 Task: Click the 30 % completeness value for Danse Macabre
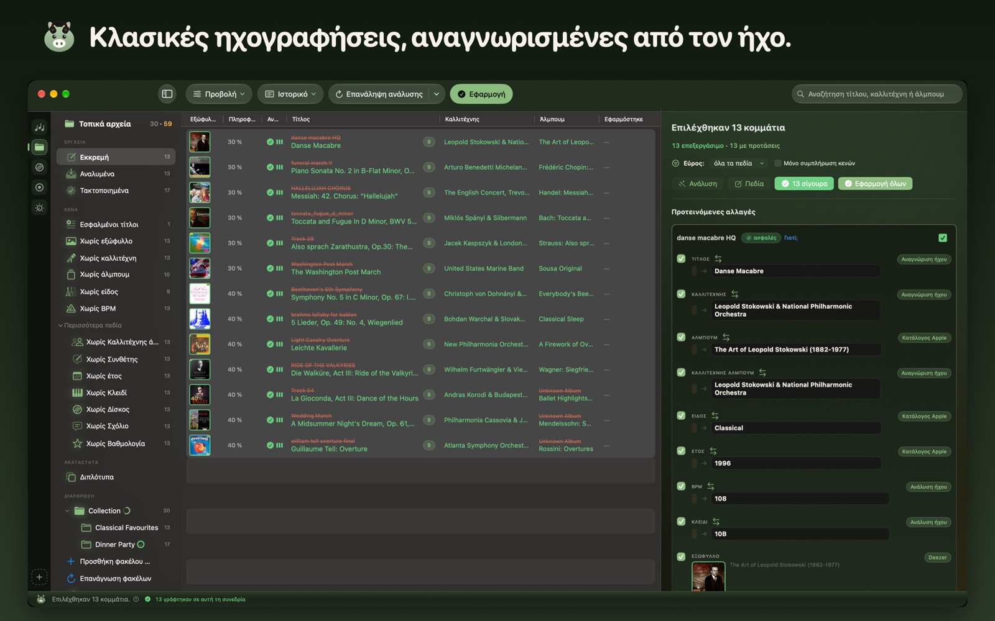tap(234, 142)
